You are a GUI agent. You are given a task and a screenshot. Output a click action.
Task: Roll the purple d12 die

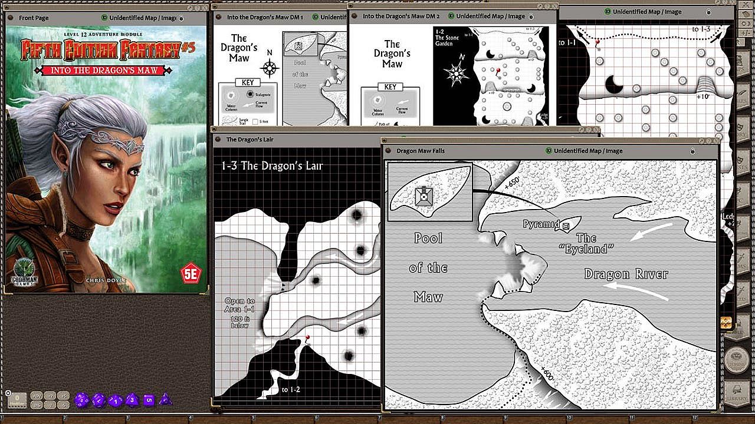pos(99,400)
